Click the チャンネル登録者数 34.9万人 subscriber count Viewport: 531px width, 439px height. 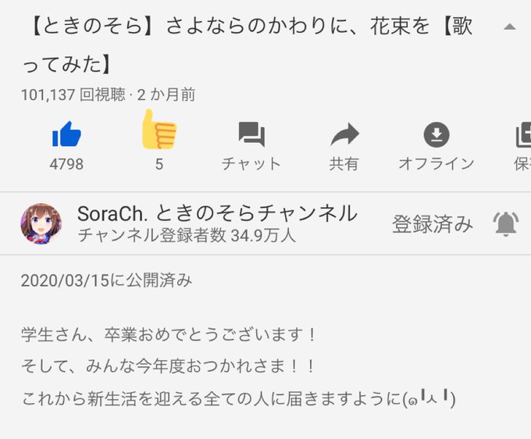tap(187, 235)
